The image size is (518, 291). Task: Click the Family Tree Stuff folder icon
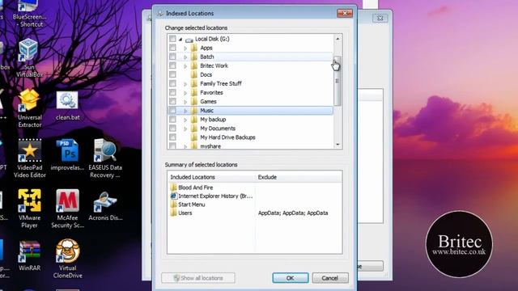(194, 83)
